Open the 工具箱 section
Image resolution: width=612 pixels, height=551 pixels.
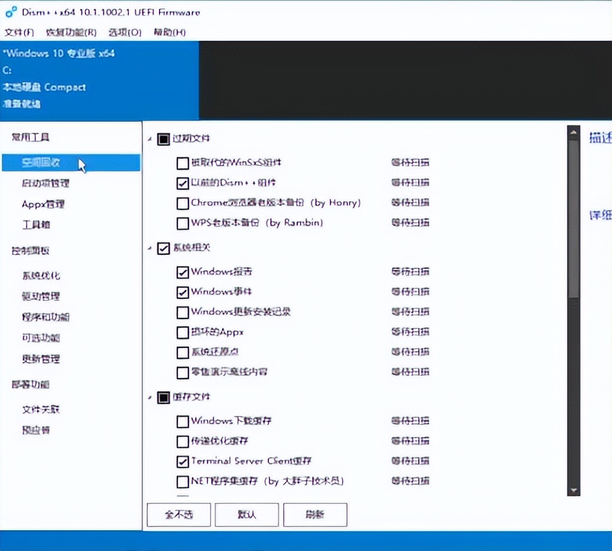pyautogui.click(x=35, y=225)
